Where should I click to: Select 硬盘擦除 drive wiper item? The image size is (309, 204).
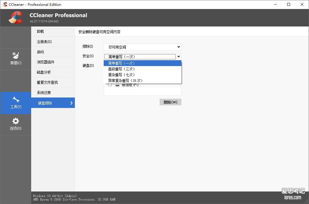tap(53, 103)
